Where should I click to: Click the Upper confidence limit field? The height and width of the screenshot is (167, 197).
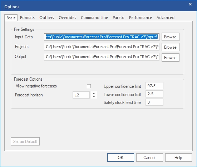tap(154, 86)
